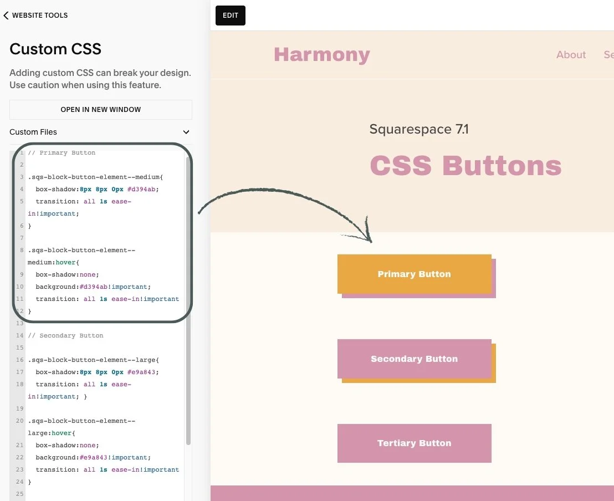Click the 'CSS Buttons' heading
614x501 pixels.
click(x=465, y=165)
